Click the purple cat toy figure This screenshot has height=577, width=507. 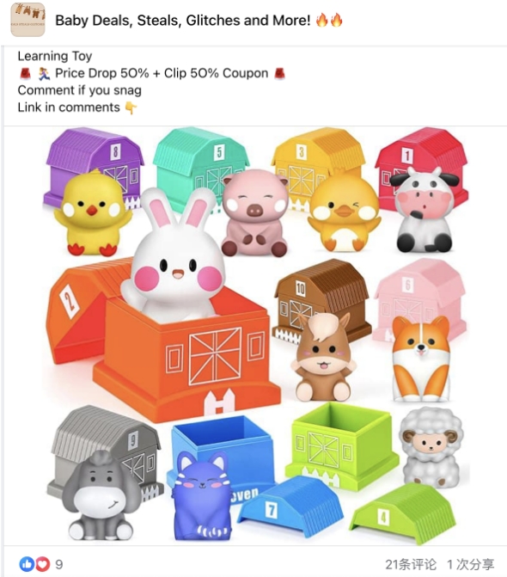(x=203, y=497)
